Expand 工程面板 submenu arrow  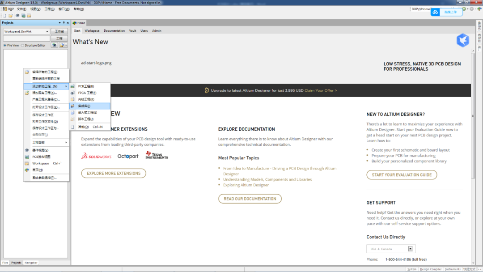click(66, 142)
